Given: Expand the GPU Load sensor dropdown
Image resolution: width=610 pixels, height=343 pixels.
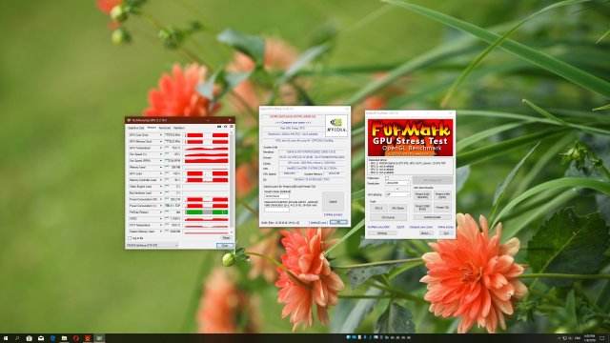Looking at the screenshot, I should coord(161,173).
